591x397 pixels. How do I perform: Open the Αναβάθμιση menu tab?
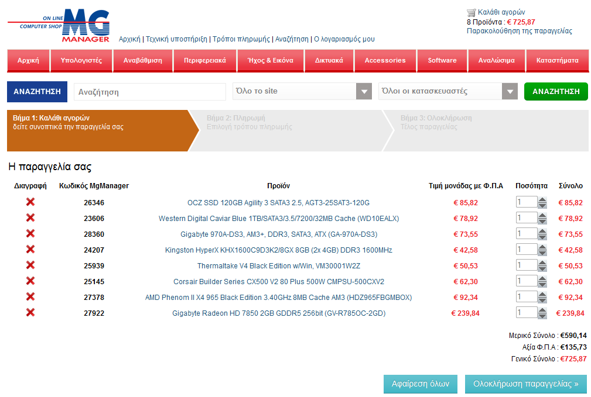pyautogui.click(x=143, y=60)
